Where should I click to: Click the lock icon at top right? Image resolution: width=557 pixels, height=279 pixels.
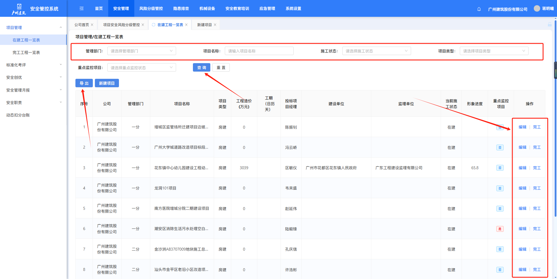point(549,25)
